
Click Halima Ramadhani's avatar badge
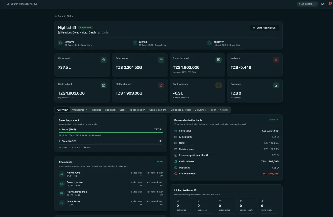(62, 193)
